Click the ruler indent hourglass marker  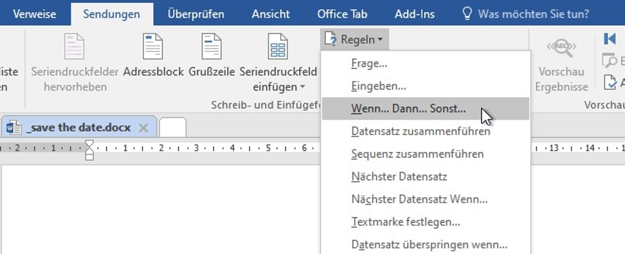coord(90,149)
